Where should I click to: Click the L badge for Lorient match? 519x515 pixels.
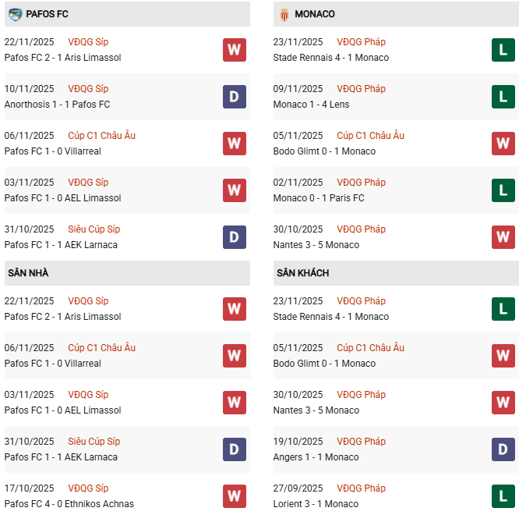point(503,496)
